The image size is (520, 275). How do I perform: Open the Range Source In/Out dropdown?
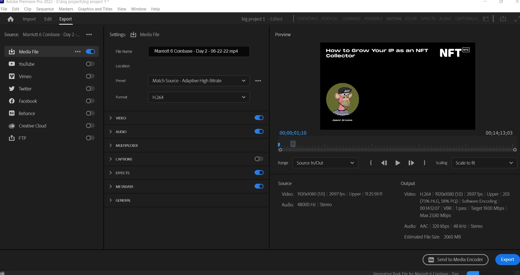(x=325, y=163)
